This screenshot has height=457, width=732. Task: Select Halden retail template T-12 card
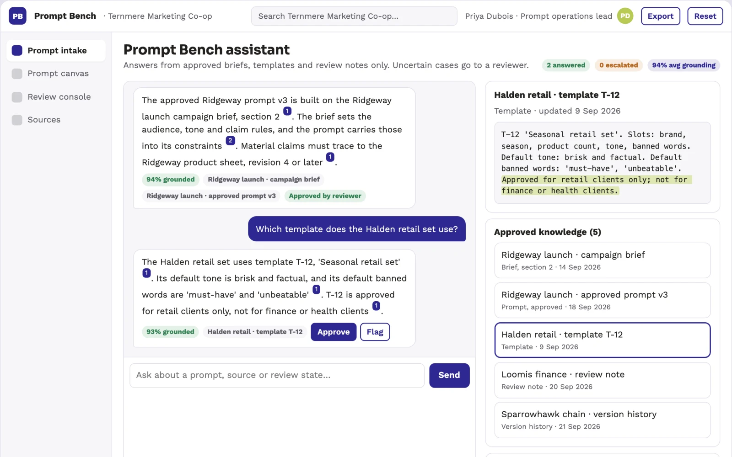click(x=602, y=340)
